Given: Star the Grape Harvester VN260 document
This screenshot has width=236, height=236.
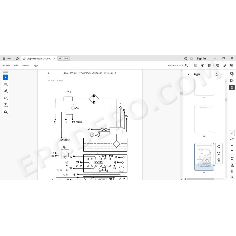Looking at the screenshot, I should (24, 59).
